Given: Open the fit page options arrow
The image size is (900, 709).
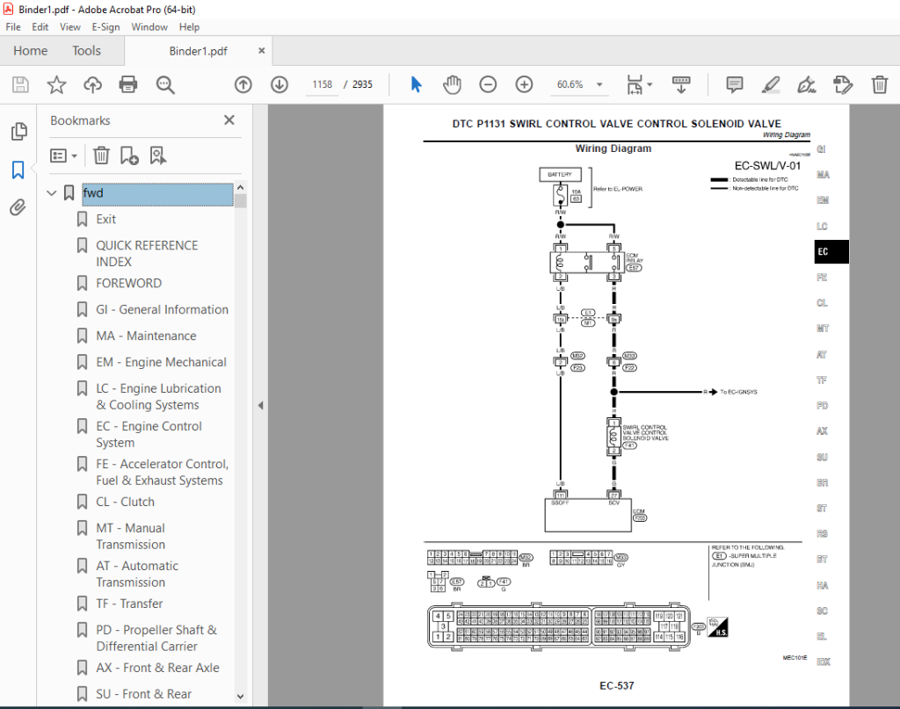Looking at the screenshot, I should coord(650,85).
